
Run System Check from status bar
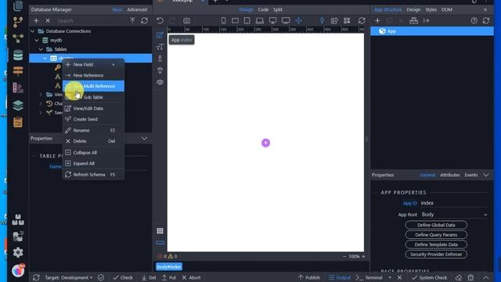(x=430, y=277)
